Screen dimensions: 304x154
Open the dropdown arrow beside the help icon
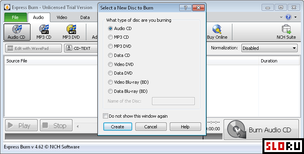[295, 17]
